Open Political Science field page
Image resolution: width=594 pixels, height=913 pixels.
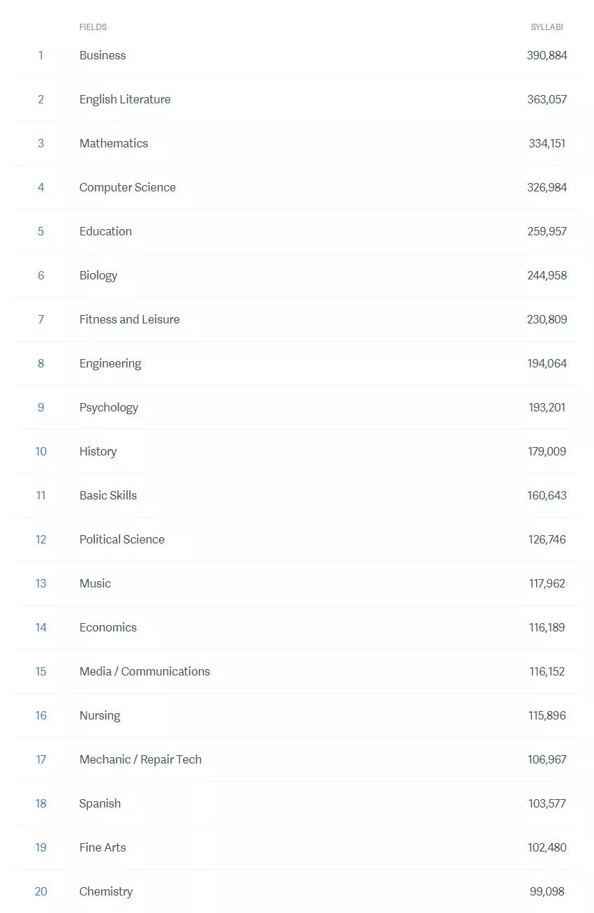(122, 539)
